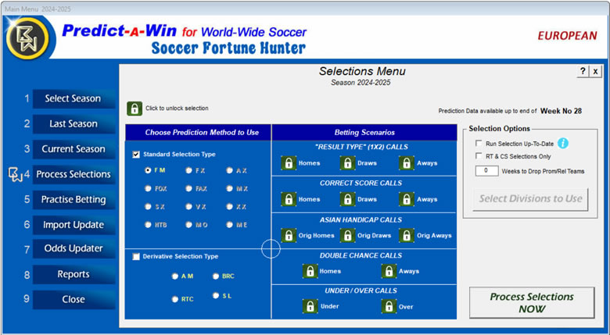Unlock the Over calls padlock
The height and width of the screenshot is (335, 610).
(389, 307)
